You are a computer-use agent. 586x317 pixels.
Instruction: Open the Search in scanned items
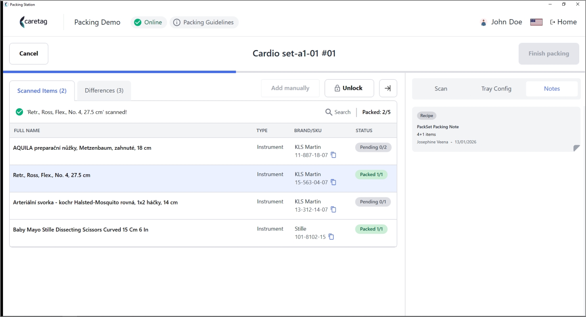coord(338,112)
